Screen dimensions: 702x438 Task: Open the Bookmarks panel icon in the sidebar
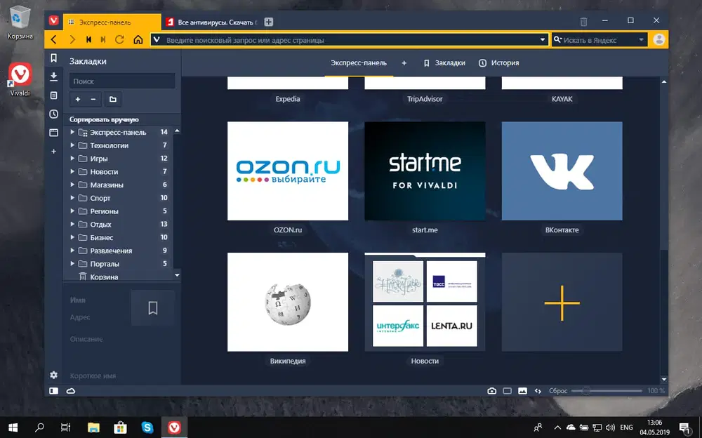(x=54, y=58)
